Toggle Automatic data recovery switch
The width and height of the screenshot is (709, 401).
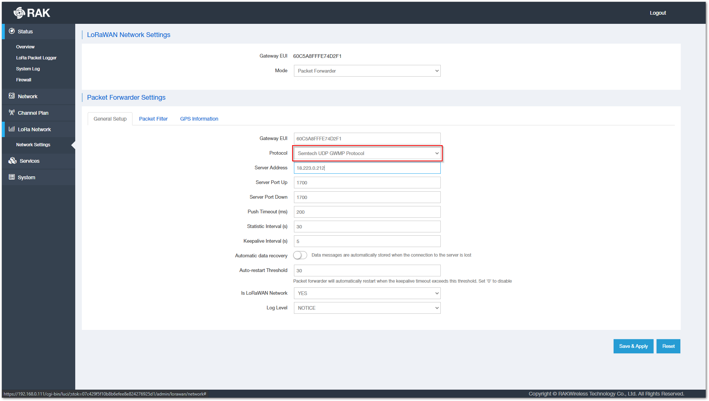(300, 255)
